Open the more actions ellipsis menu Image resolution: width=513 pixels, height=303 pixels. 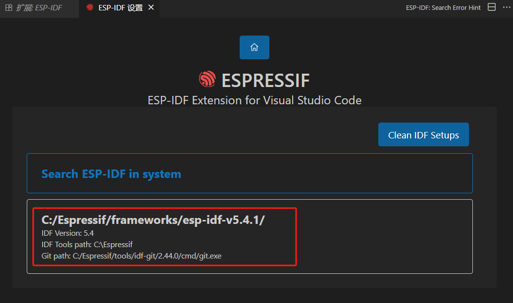pos(507,7)
